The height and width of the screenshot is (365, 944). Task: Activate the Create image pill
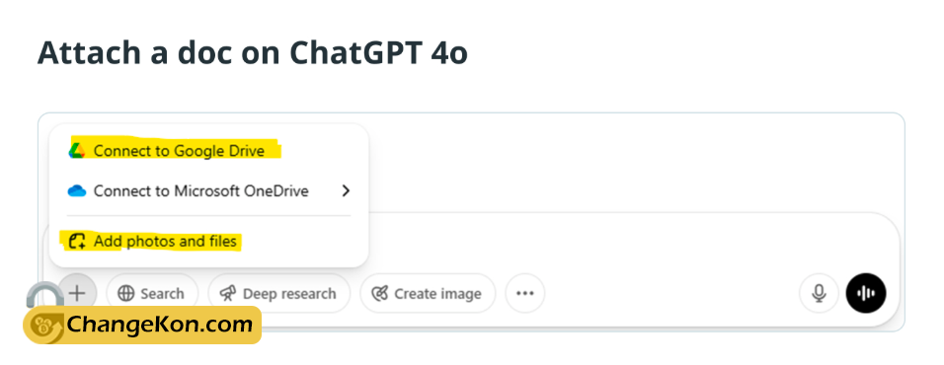428,293
